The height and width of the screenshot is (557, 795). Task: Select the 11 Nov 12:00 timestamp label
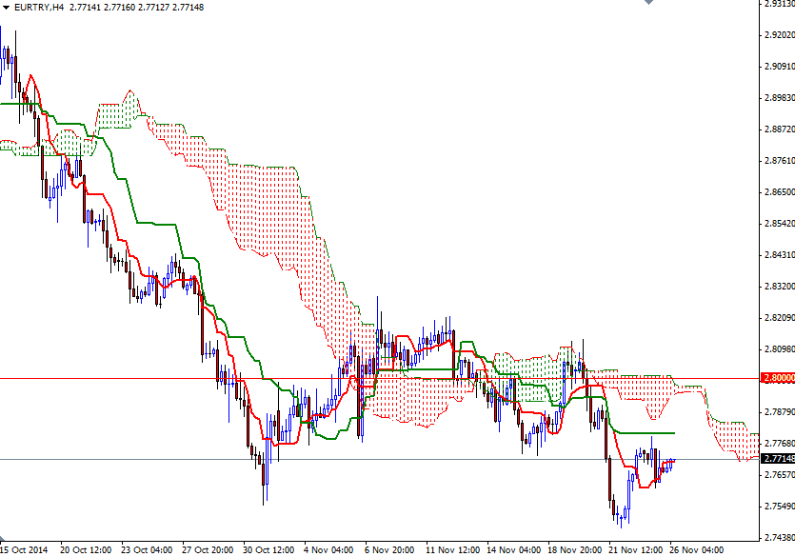[452, 549]
